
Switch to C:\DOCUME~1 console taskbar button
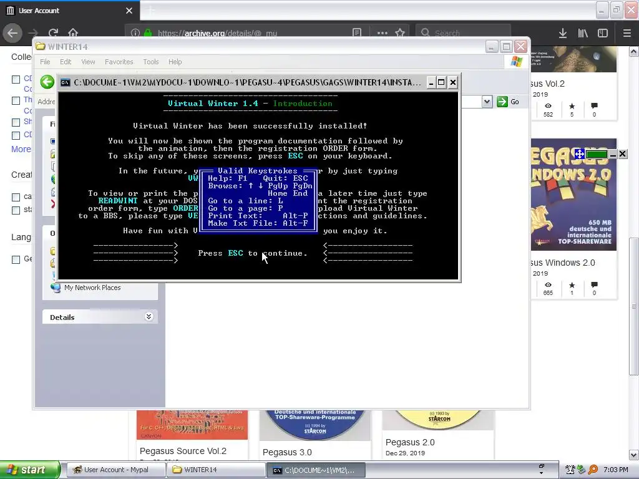click(316, 470)
